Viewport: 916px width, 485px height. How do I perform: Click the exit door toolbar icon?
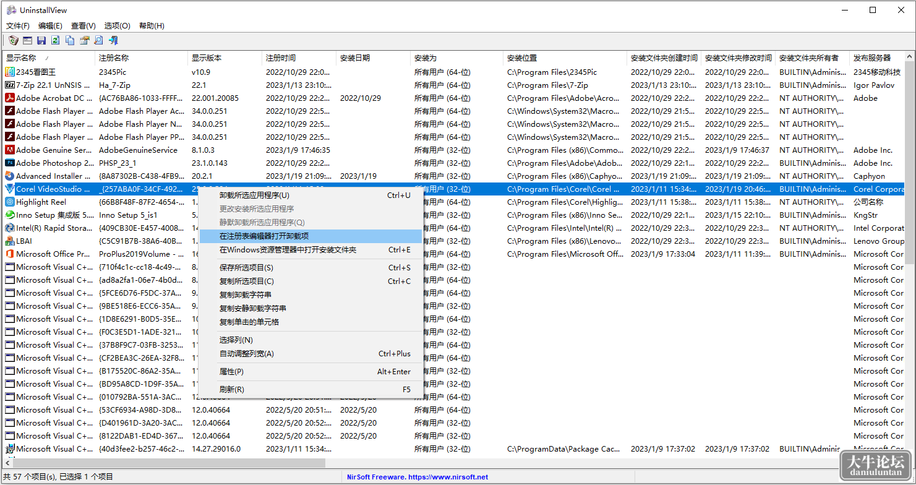point(113,40)
